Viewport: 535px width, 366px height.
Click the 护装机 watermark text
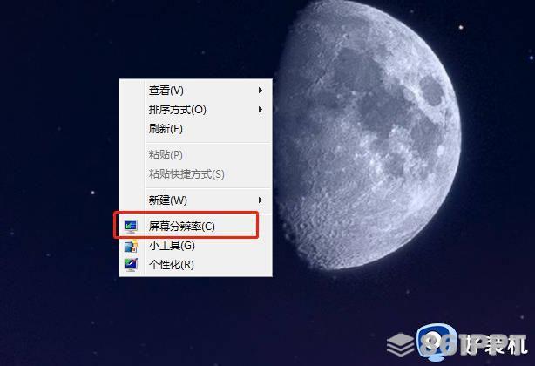pos(493,344)
